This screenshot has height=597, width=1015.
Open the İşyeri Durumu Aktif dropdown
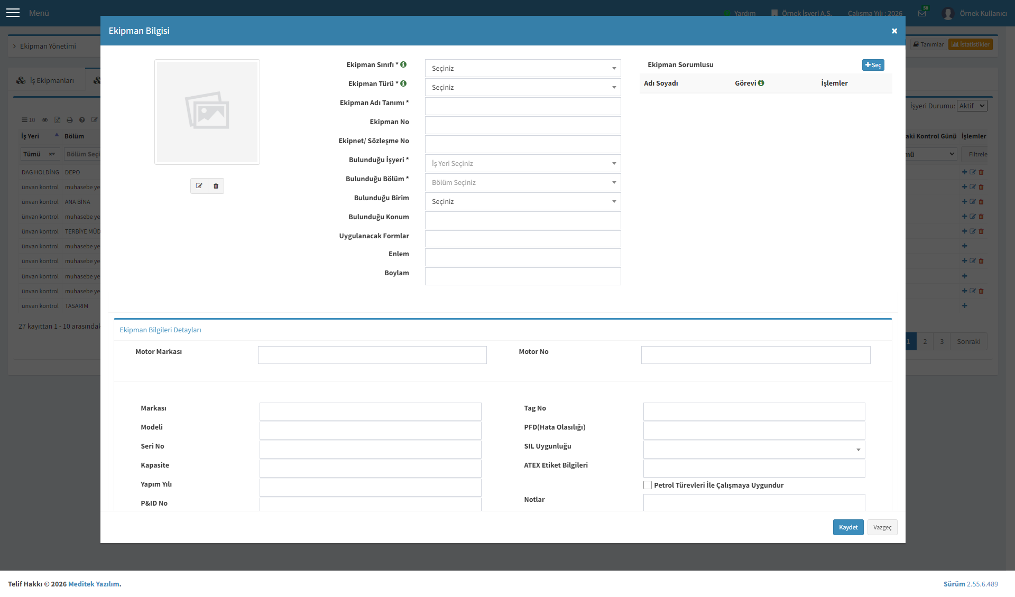pyautogui.click(x=972, y=106)
